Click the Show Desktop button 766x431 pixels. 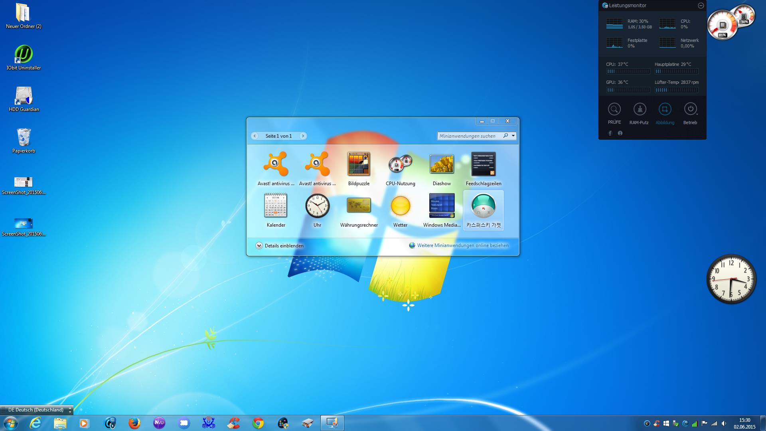point(763,423)
